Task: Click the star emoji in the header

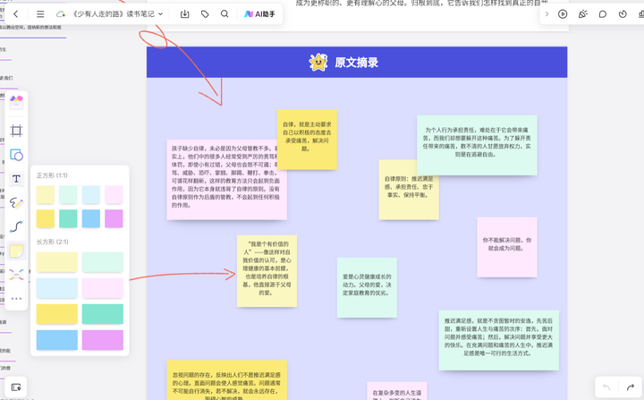Action: [x=318, y=62]
